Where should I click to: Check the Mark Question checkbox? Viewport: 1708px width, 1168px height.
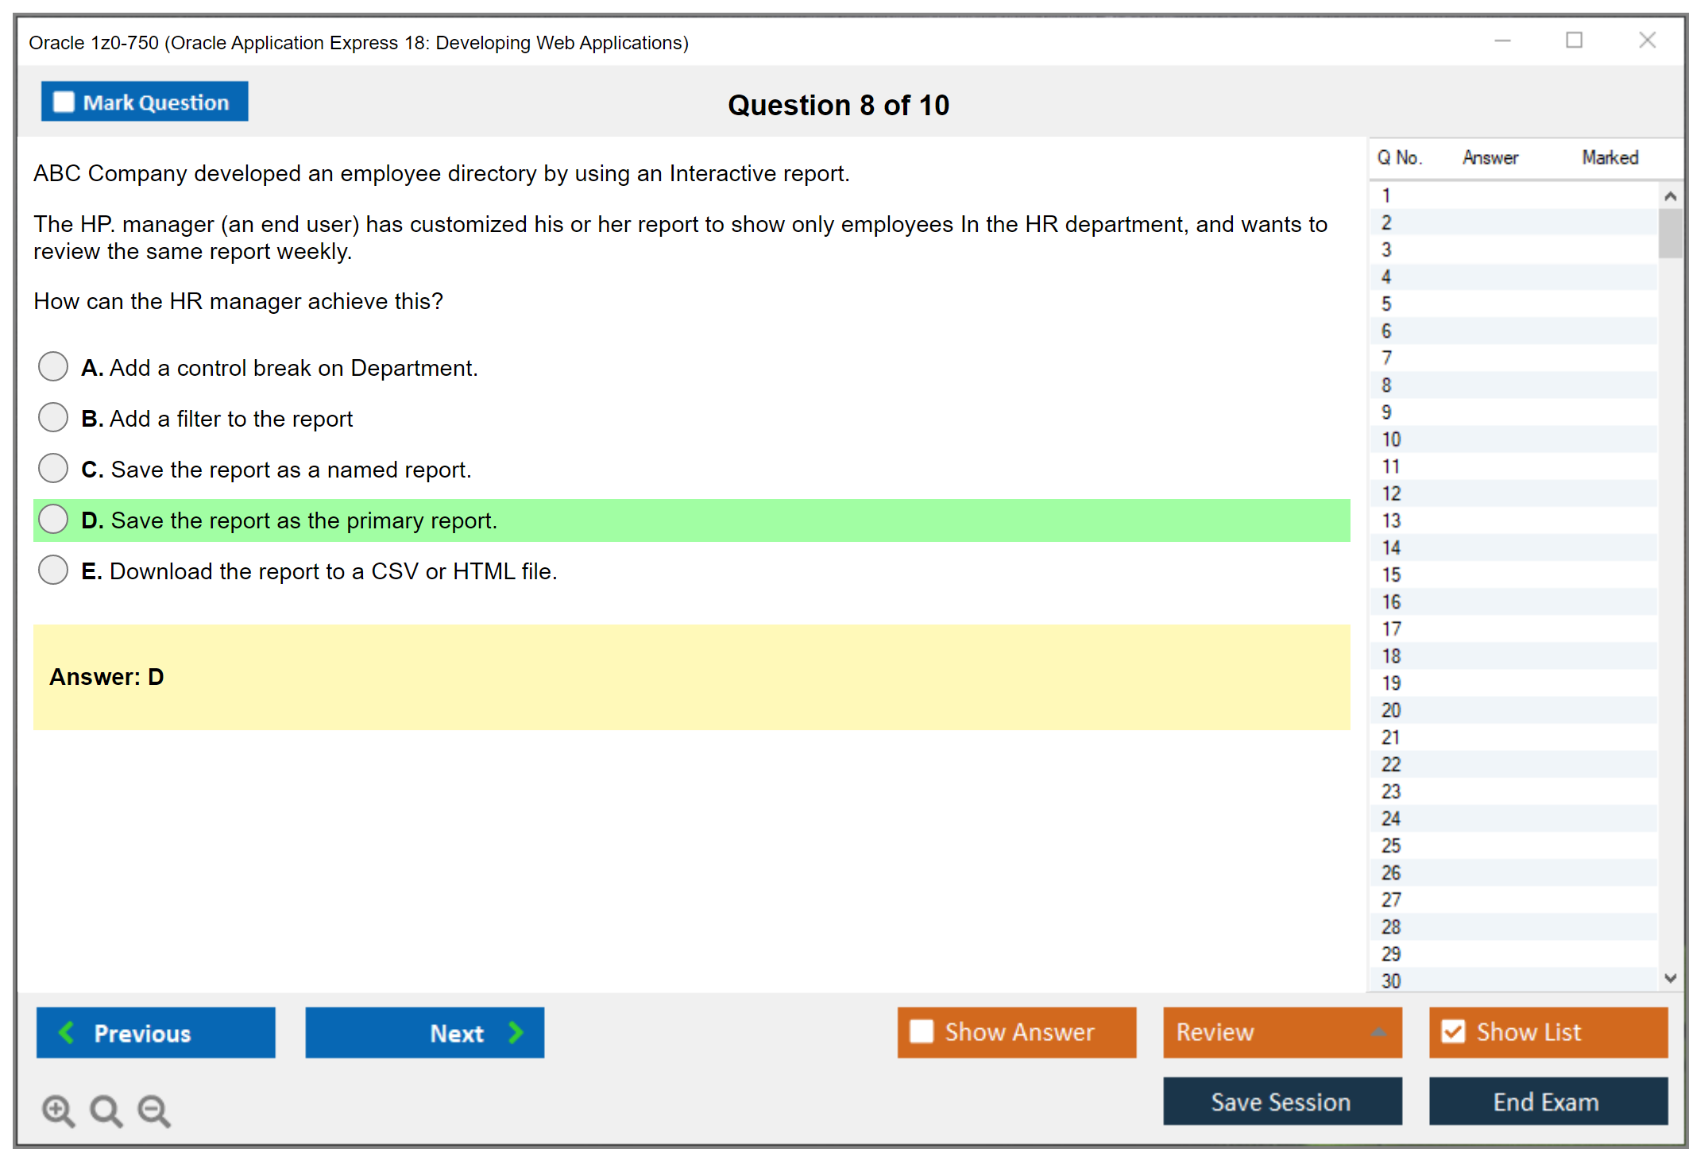pos(63,101)
